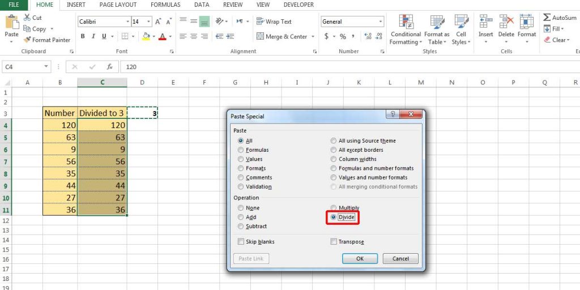Screen dimensions: 580x290
Task: Choose the Values paste option
Action: click(241, 159)
